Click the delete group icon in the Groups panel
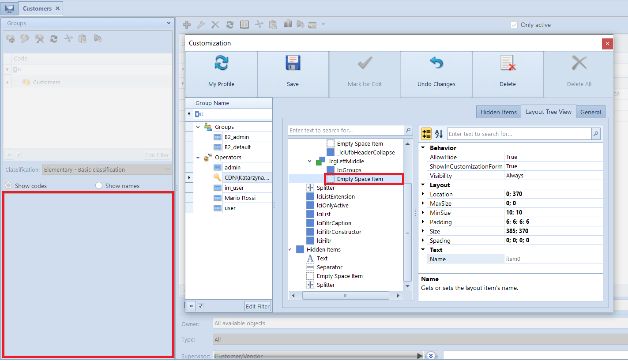Viewport: 628px width, 361px height. point(40,39)
